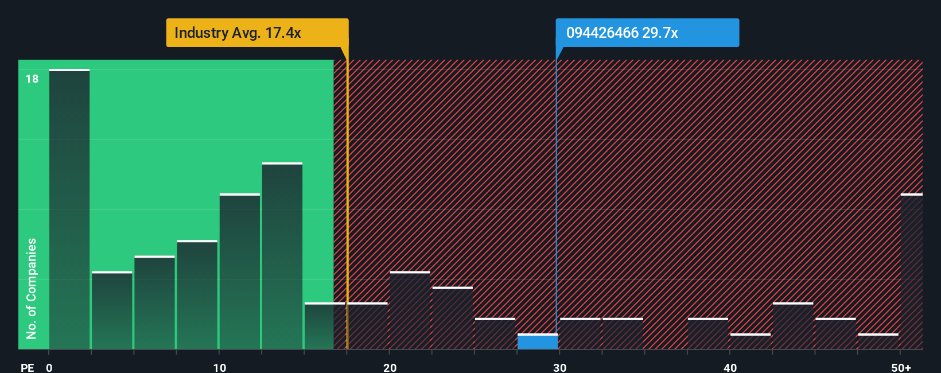Click the PE axis label
941x373 pixels.
pyautogui.click(x=27, y=367)
